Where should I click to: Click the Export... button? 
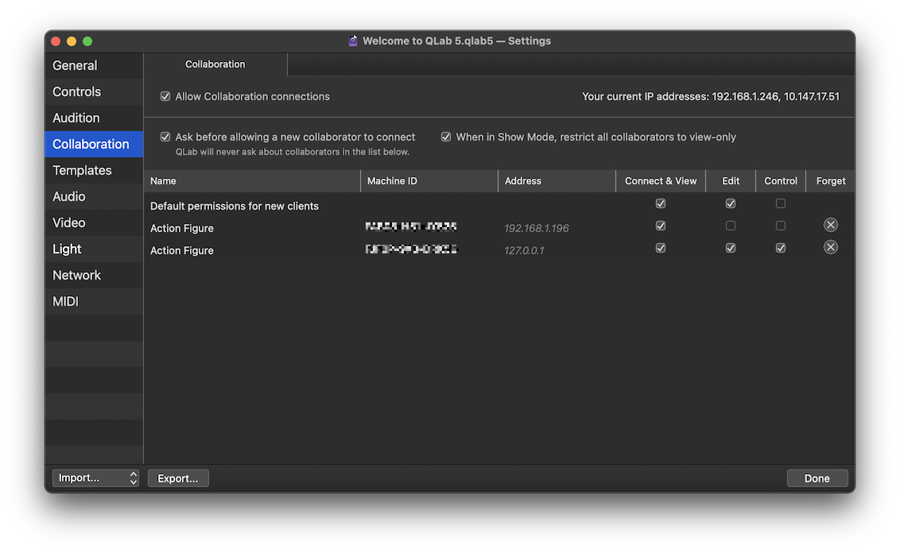178,477
